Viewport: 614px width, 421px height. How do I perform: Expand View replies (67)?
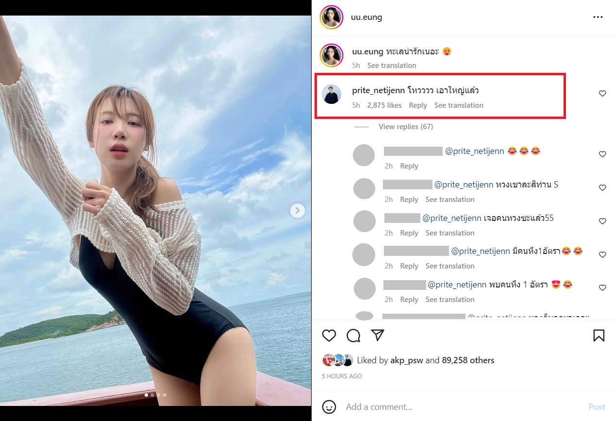[405, 127]
